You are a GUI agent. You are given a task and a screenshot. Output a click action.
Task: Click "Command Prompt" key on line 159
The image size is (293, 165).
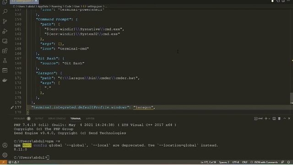point(54,19)
